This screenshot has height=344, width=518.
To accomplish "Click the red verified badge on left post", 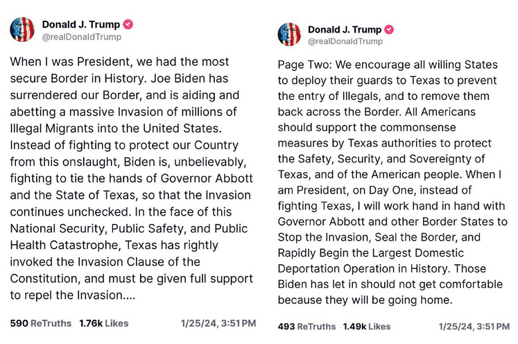I will 128,24.
